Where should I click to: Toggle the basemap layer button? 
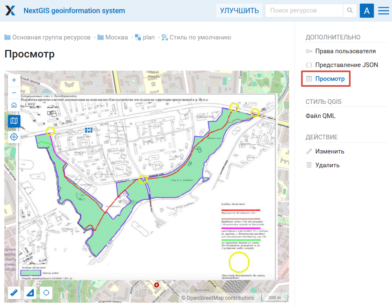[14, 121]
